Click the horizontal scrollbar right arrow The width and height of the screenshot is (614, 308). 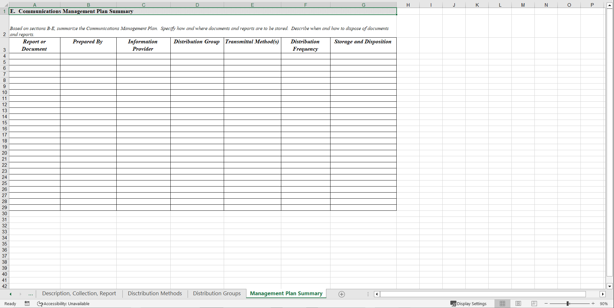pos(603,294)
